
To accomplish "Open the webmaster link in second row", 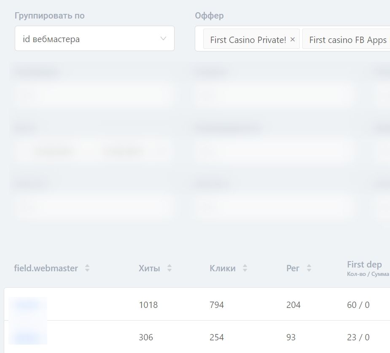I will pos(27,337).
